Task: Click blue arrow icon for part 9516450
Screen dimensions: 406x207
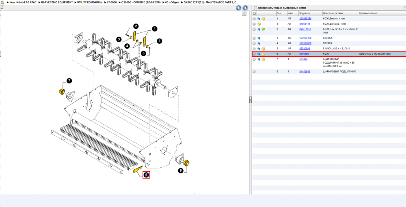Action: coord(259,54)
